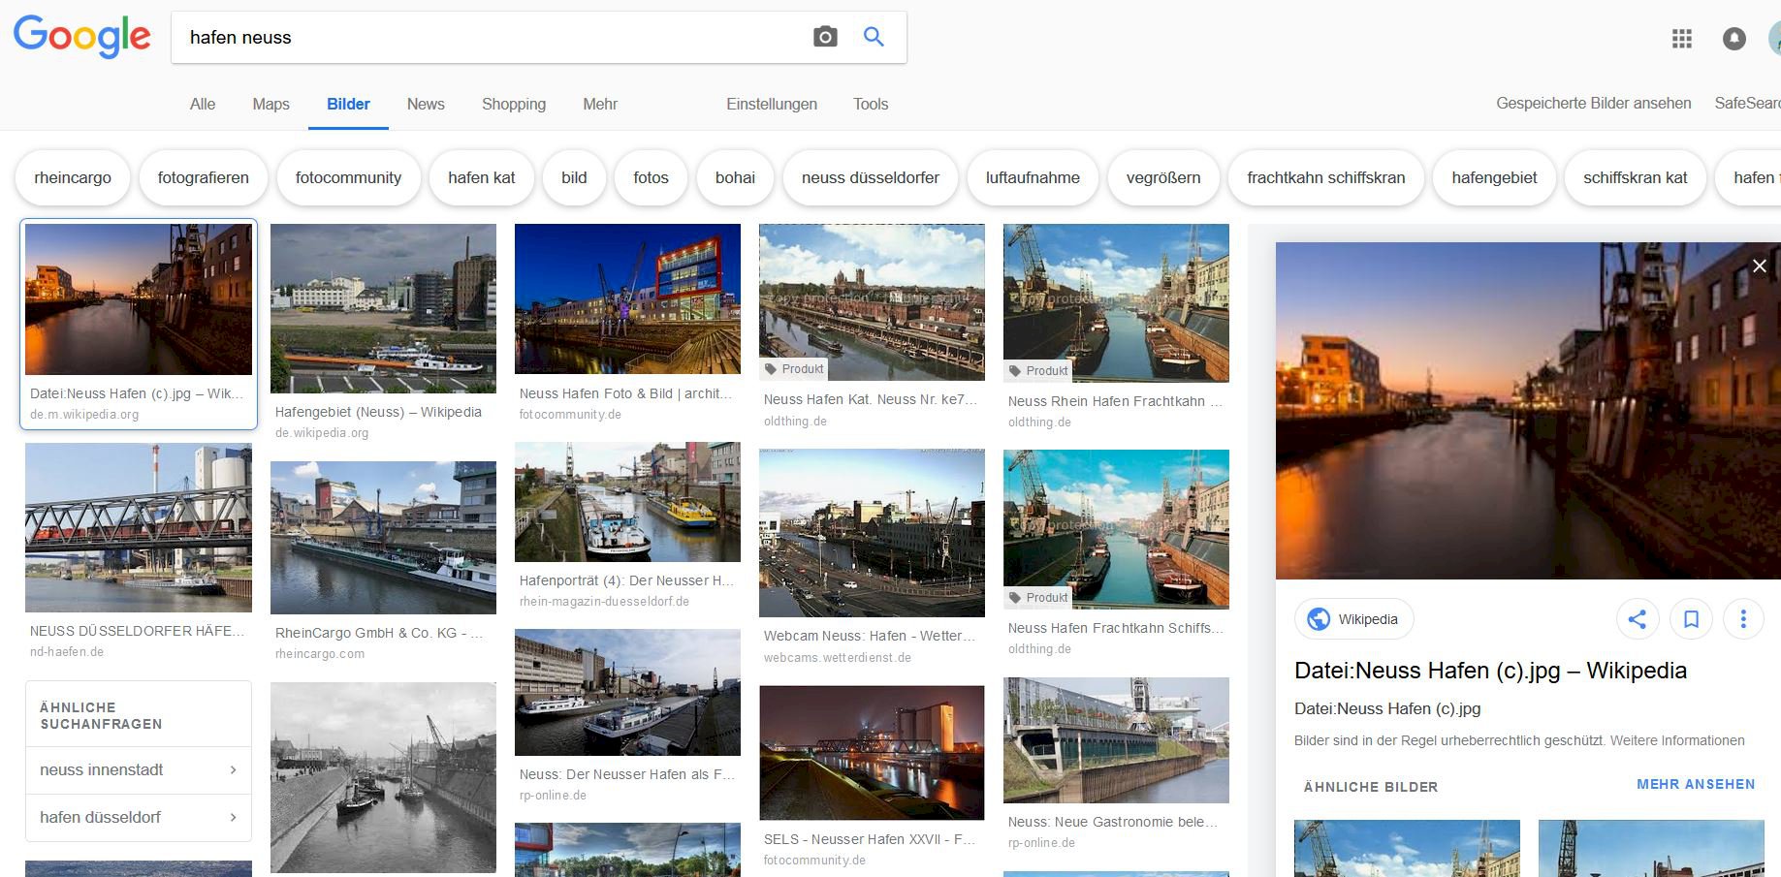Save the image using the bookmark icon
1781x877 pixels.
1691,618
